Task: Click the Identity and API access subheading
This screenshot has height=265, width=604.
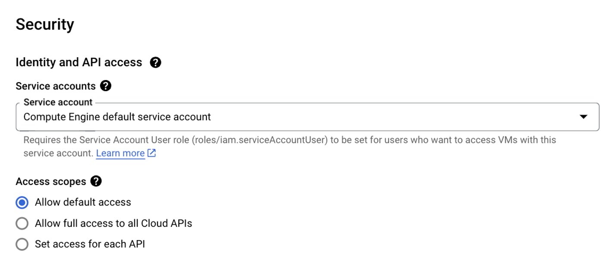Action: click(79, 62)
